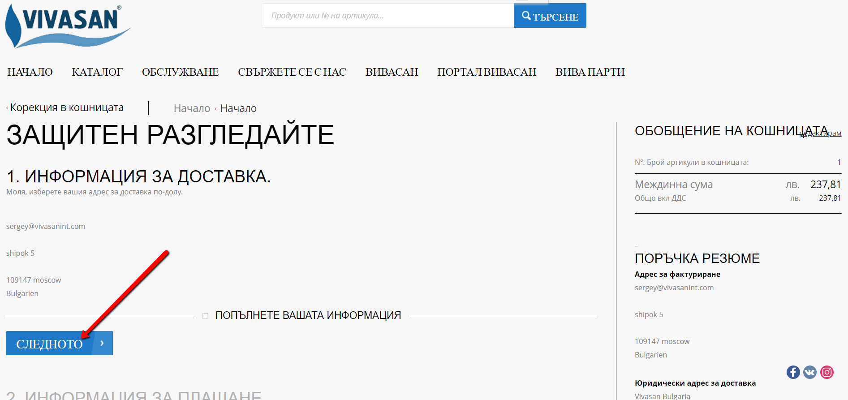This screenshot has width=848, height=400.
Task: Click the second dark Начало breadcrumb
Action: tap(238, 108)
